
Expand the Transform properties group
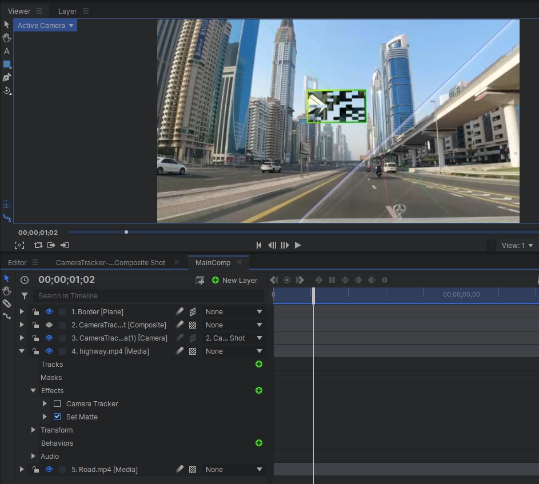(x=33, y=430)
